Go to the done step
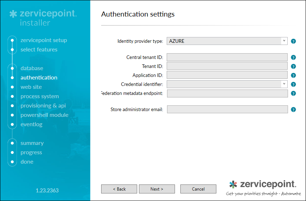The height and width of the screenshot is (201, 306). pos(27,162)
